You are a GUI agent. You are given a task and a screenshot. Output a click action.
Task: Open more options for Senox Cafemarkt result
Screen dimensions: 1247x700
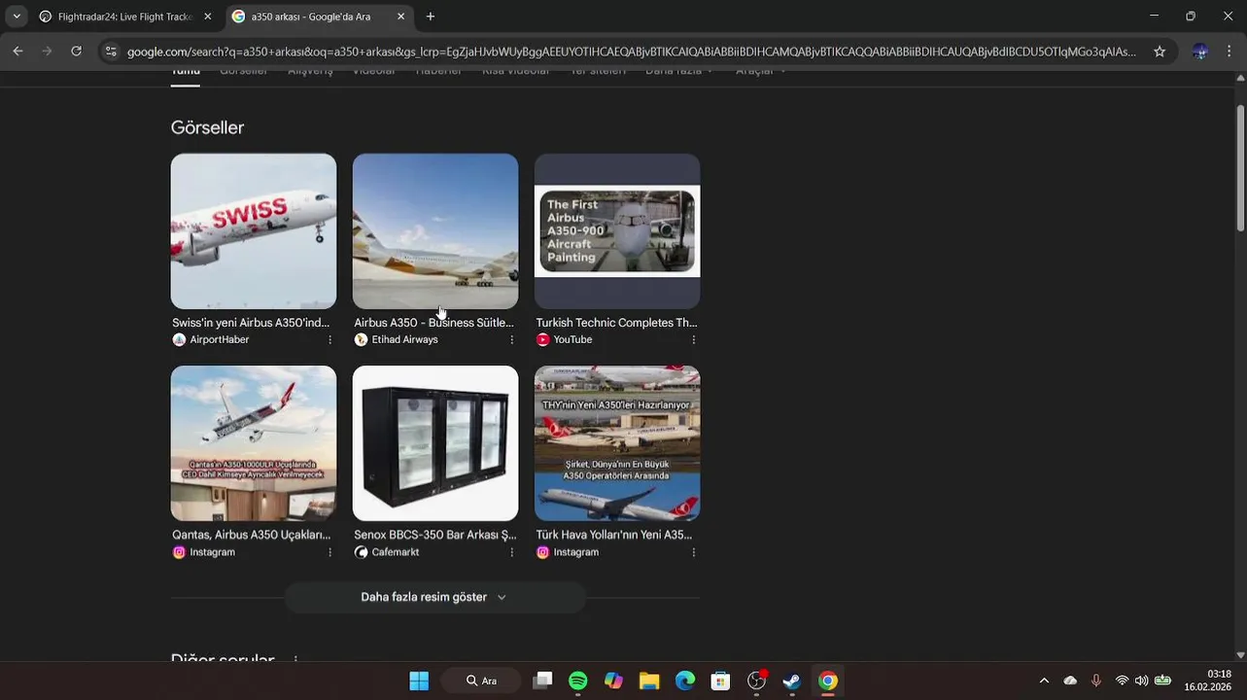coord(511,552)
